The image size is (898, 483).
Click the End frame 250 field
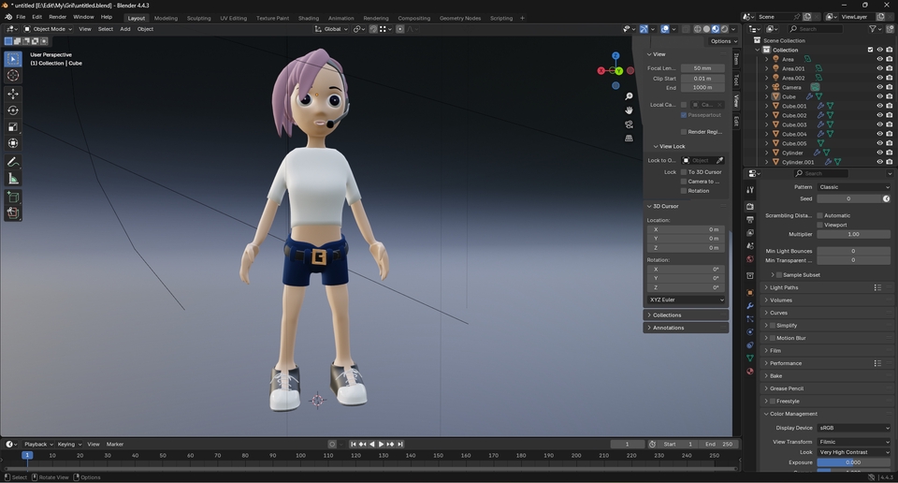[x=718, y=444]
